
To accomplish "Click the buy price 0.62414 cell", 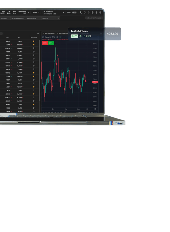I will (x=19, y=45).
